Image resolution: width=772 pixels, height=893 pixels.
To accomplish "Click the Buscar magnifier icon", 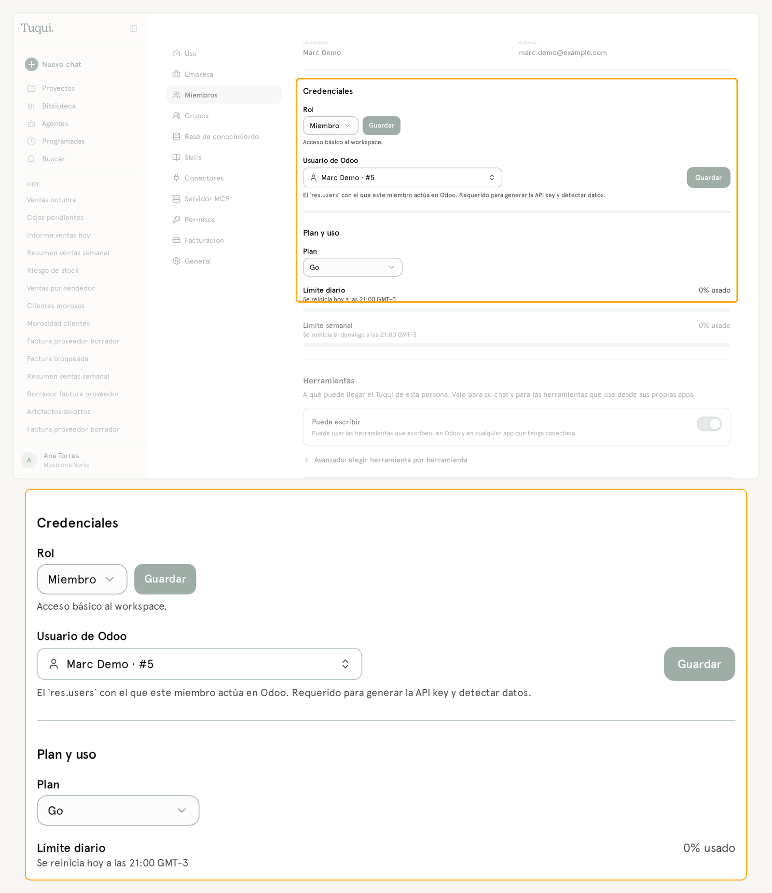I will pyautogui.click(x=31, y=159).
